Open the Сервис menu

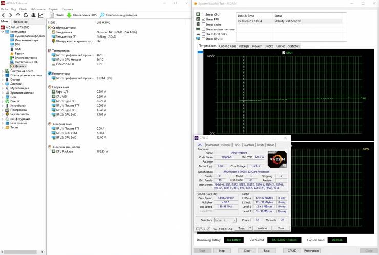coord(53,9)
